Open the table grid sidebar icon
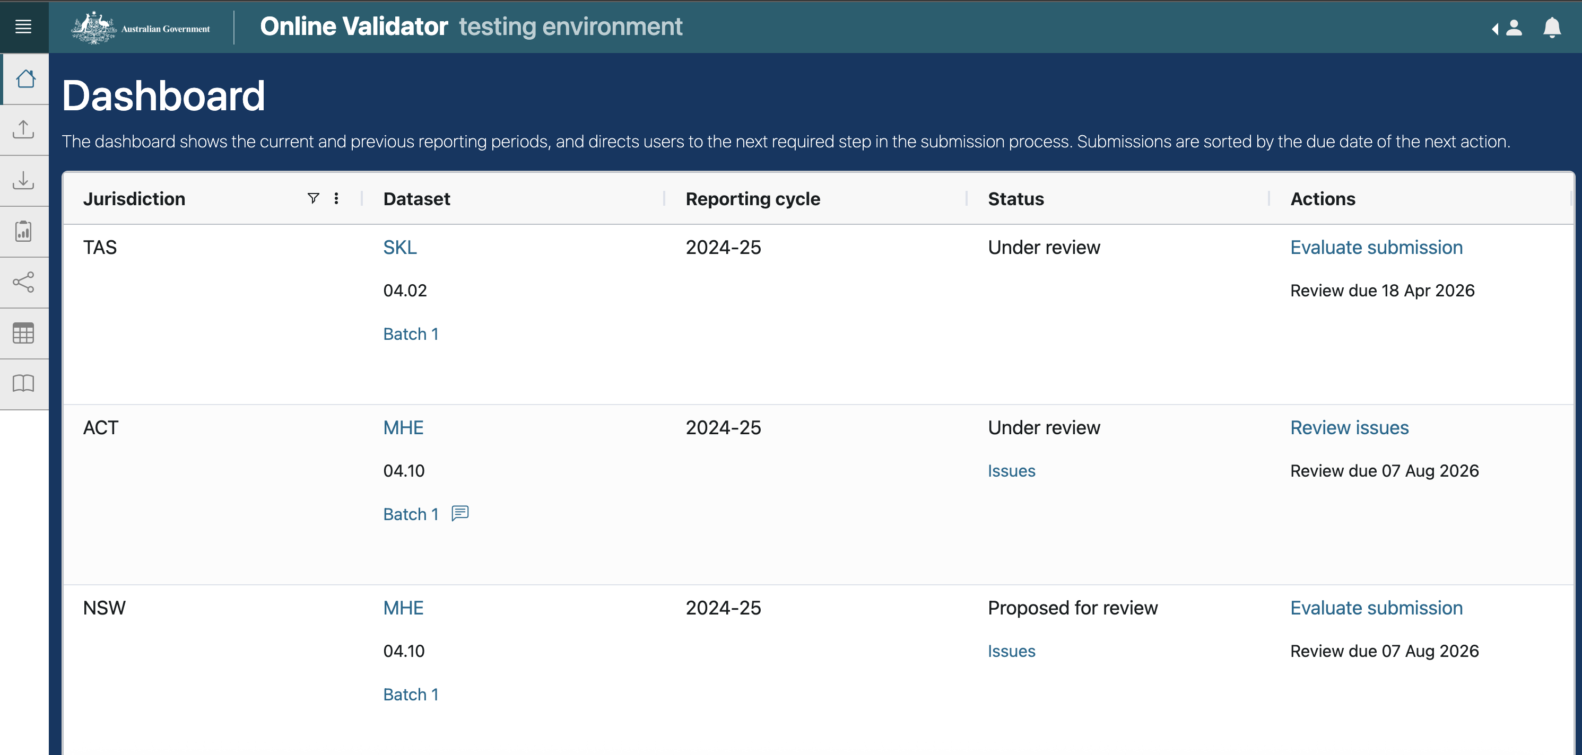Screen dimensions: 1582x755 23,333
